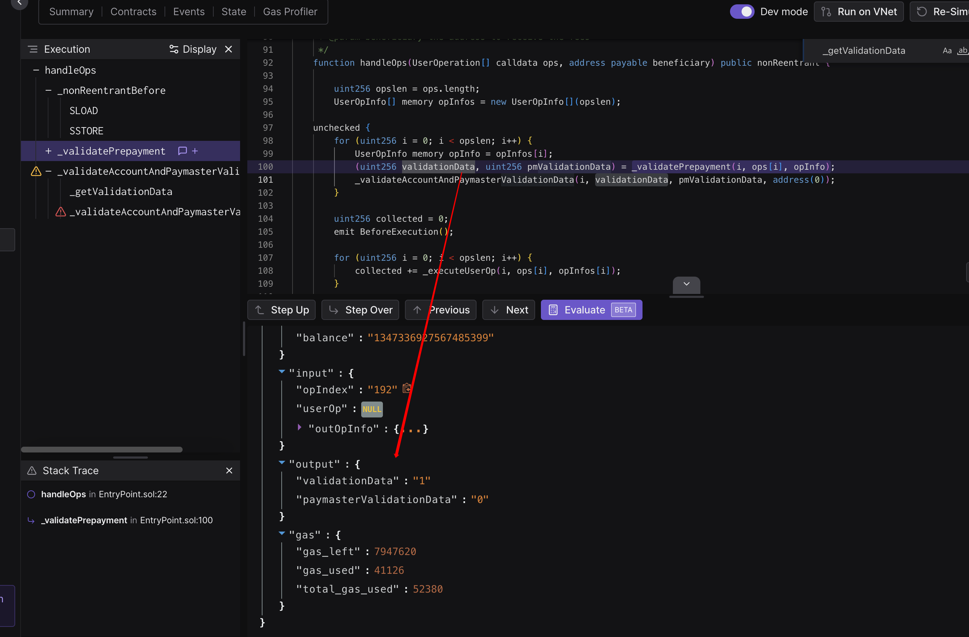The width and height of the screenshot is (969, 637).
Task: Click the collapse chevron below the code editor
Action: (x=687, y=284)
